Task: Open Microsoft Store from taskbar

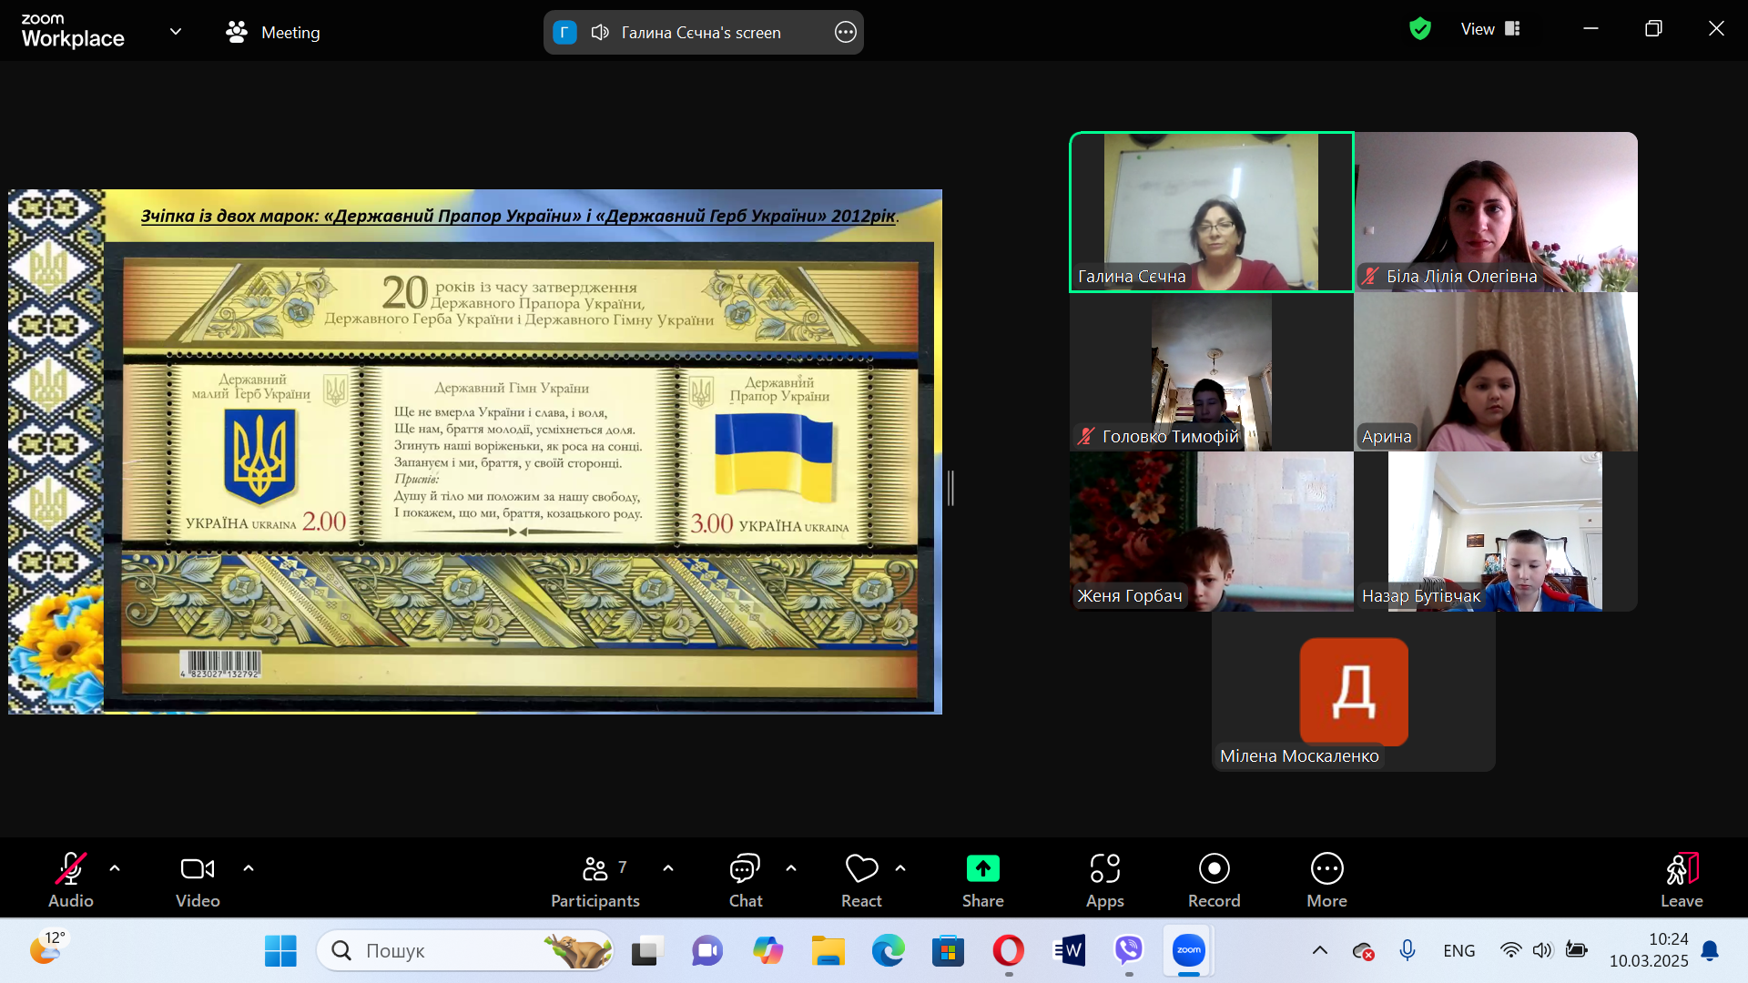Action: [948, 951]
